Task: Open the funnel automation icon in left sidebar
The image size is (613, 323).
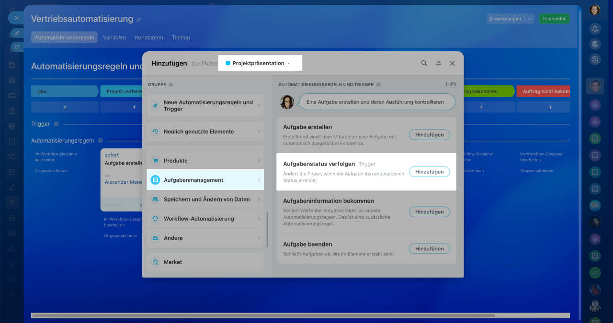Action: pos(12,202)
